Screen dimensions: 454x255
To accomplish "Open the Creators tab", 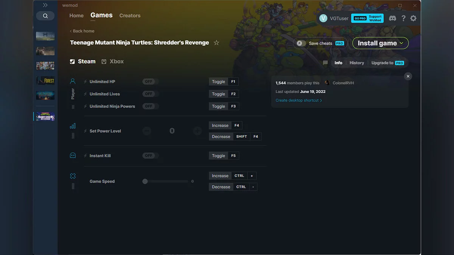I will pyautogui.click(x=130, y=15).
